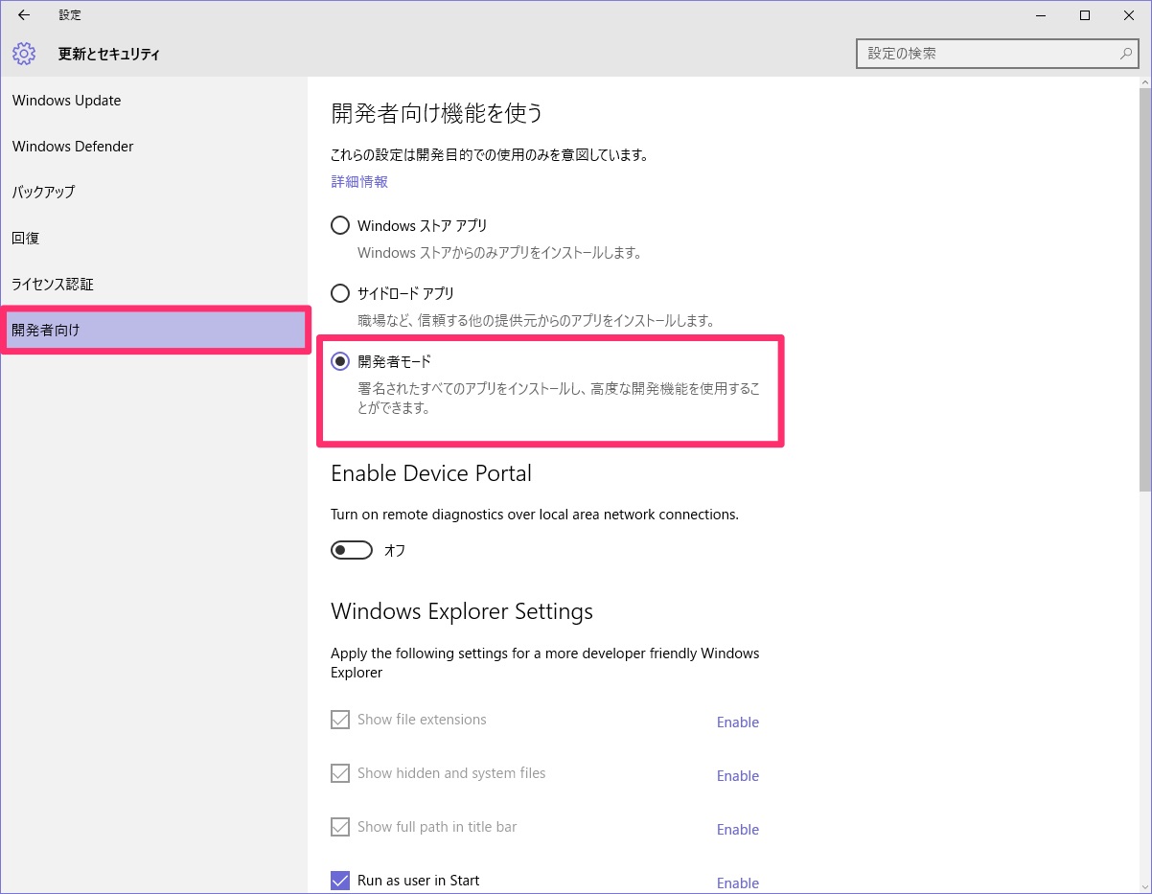1152x894 pixels.
Task: Click Enable next to Show full path in title bar
Action: click(738, 830)
